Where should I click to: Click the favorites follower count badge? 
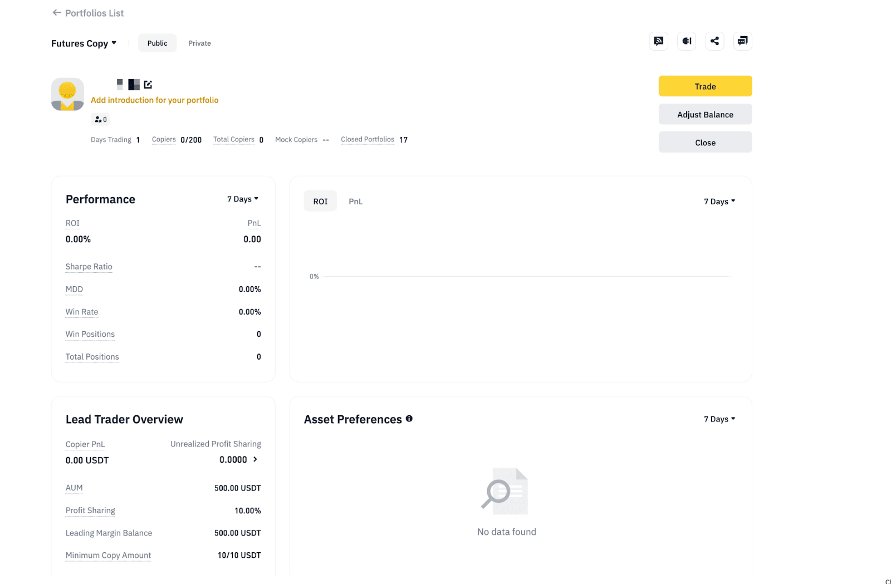coord(100,119)
